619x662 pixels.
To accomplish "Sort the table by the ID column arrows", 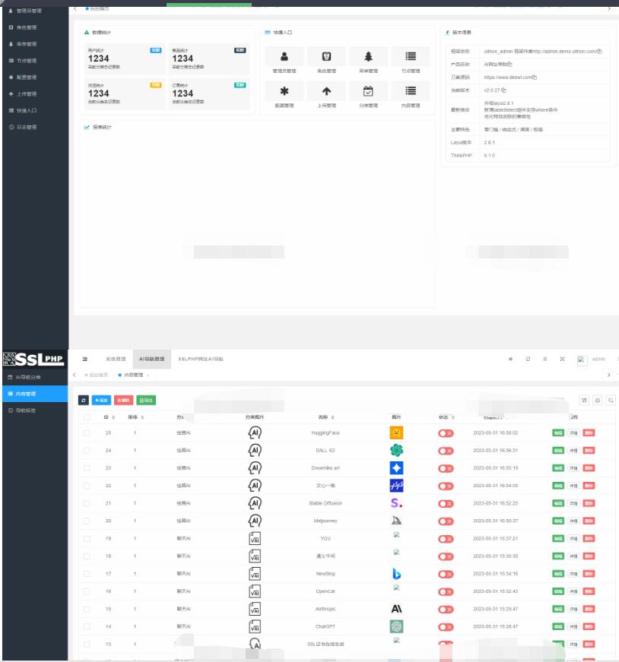I will click(x=113, y=417).
